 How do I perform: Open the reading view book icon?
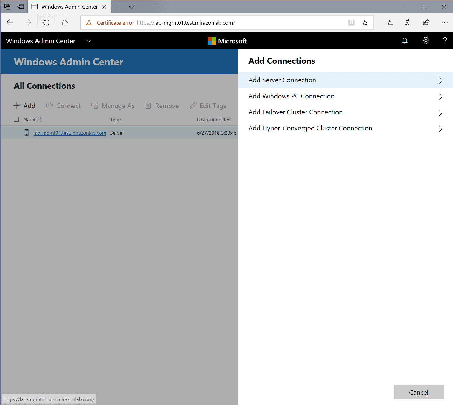click(351, 23)
